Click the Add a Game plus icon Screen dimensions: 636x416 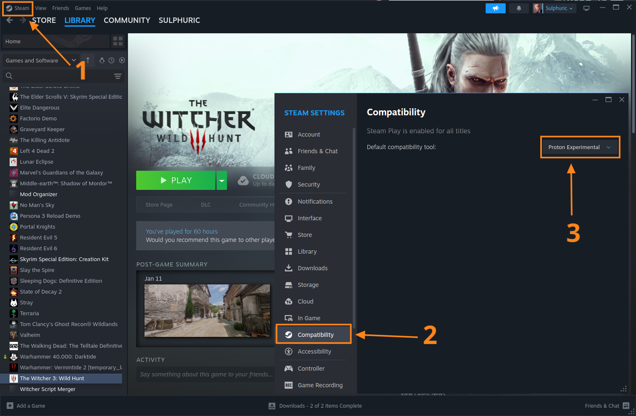click(10, 406)
